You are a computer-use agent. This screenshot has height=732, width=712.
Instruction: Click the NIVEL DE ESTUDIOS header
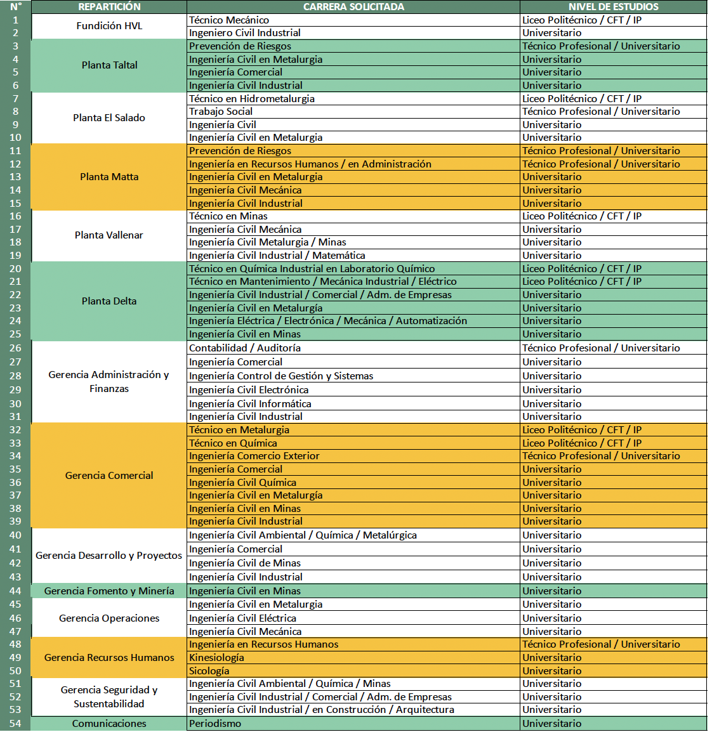[x=613, y=7]
